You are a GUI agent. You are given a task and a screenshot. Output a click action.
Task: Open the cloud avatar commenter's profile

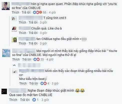click(6, 53)
